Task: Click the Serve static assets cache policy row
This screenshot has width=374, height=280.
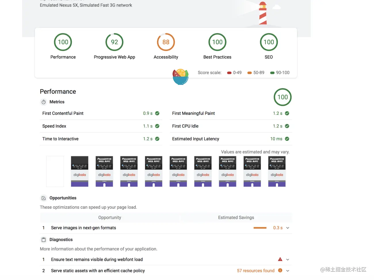Action: tap(166, 271)
